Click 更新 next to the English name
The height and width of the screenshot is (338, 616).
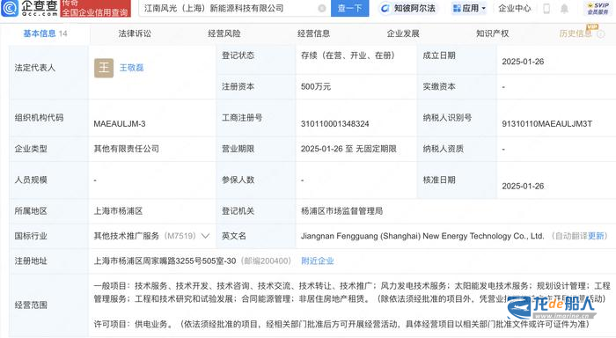[596, 236]
